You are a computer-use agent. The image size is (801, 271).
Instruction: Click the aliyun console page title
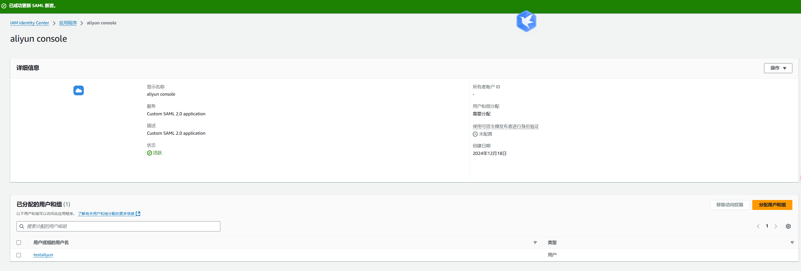(x=39, y=39)
